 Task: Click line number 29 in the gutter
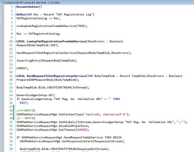11,114
